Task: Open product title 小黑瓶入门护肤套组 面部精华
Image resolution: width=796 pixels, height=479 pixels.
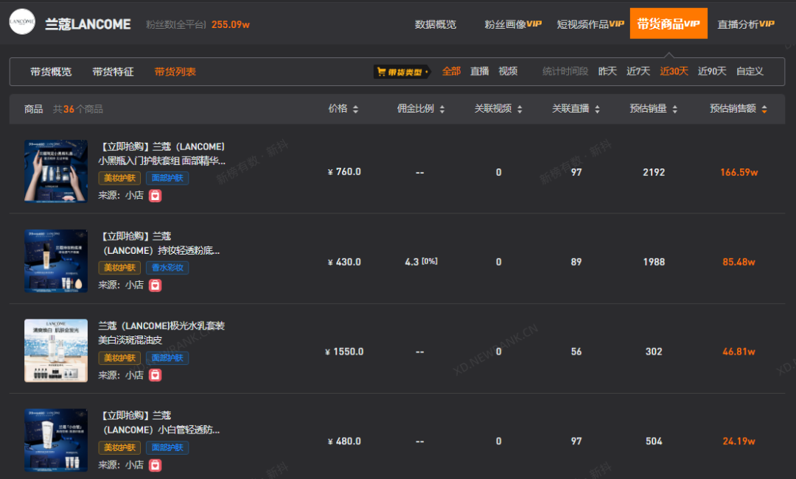Action: click(x=162, y=154)
